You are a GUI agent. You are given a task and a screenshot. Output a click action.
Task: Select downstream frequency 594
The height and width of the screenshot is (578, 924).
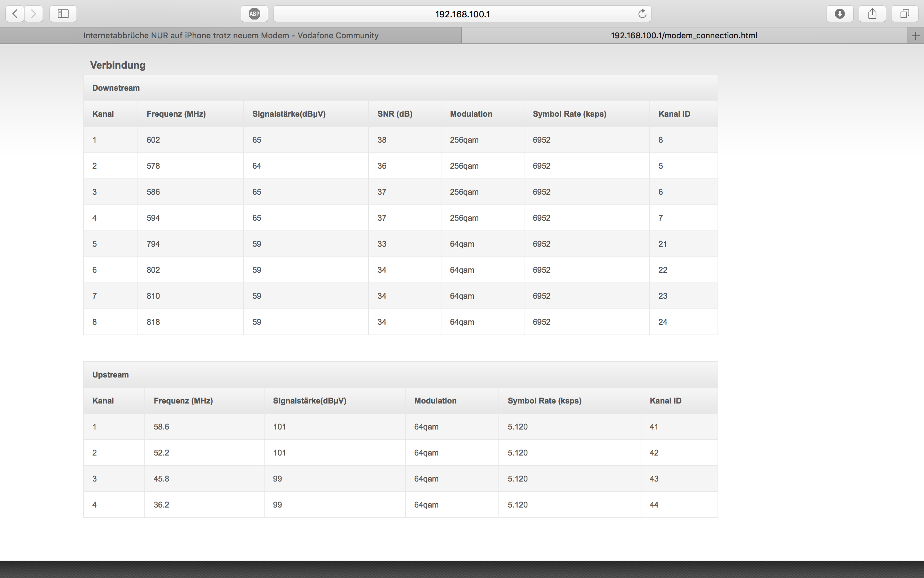coord(153,218)
